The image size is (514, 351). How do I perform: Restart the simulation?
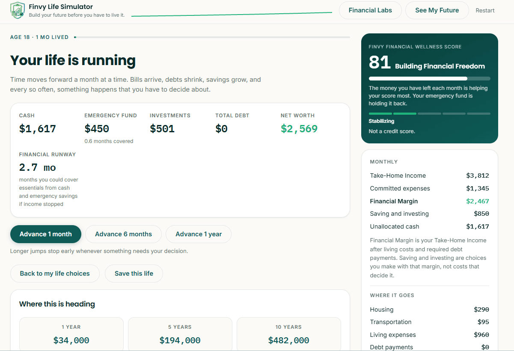(485, 10)
